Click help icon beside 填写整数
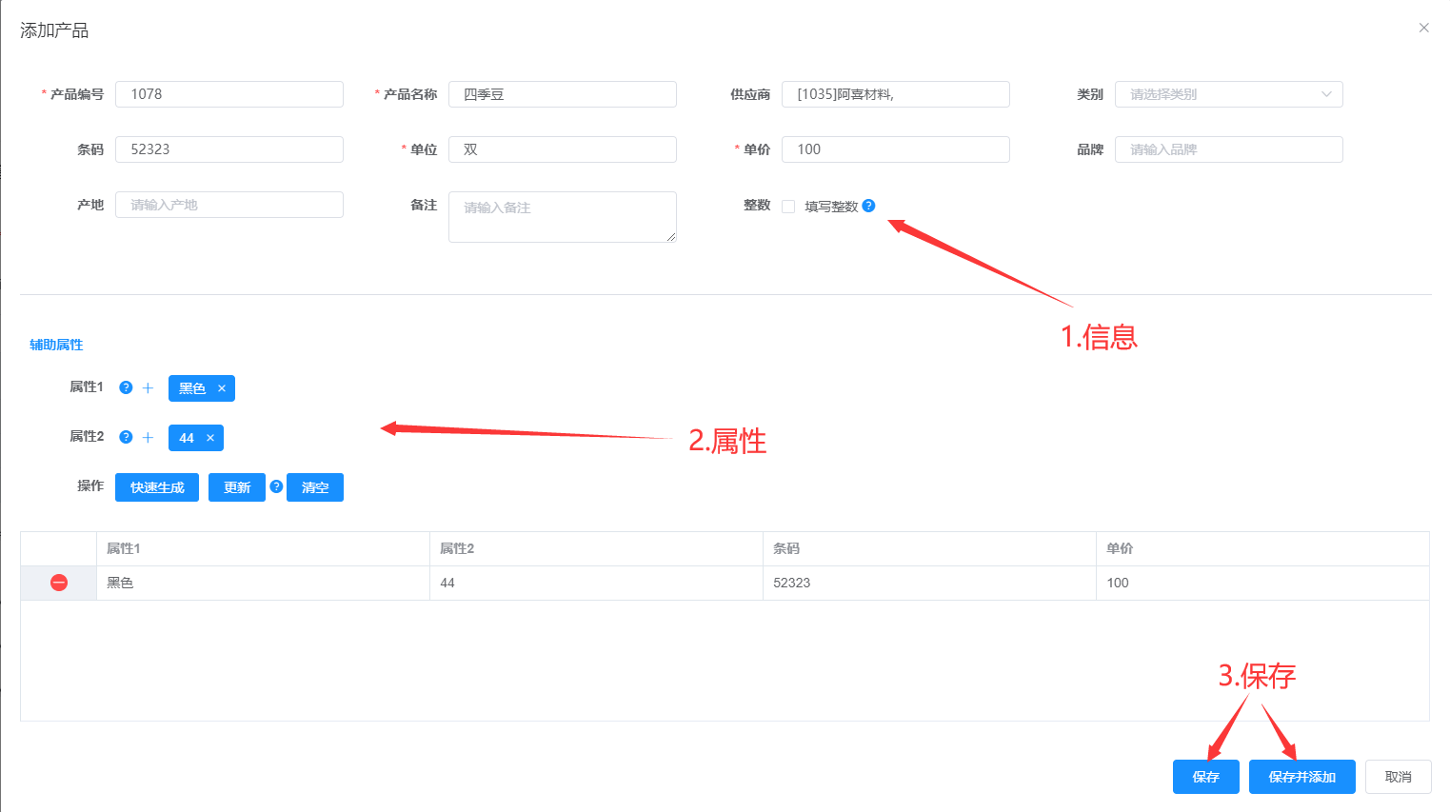The height and width of the screenshot is (812, 1450). pos(868,206)
